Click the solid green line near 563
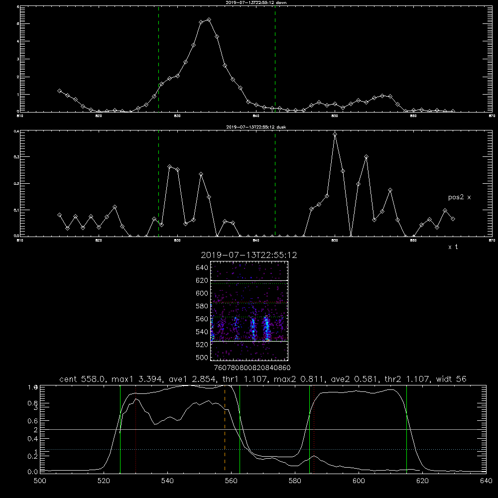Screen dimensions: 498x498 point(240,429)
